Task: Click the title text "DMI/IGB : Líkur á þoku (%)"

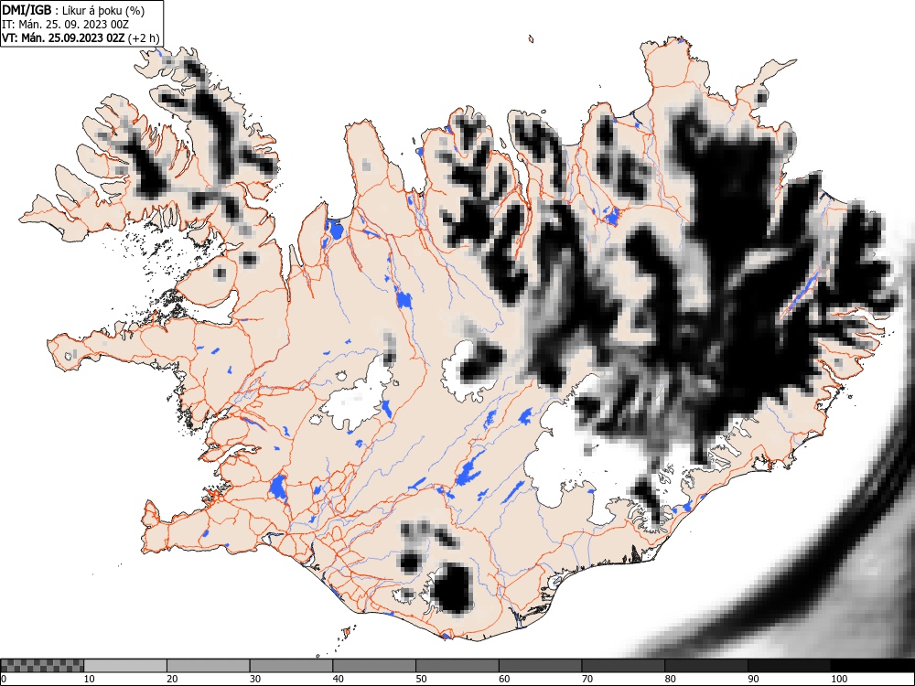Action: [x=73, y=10]
